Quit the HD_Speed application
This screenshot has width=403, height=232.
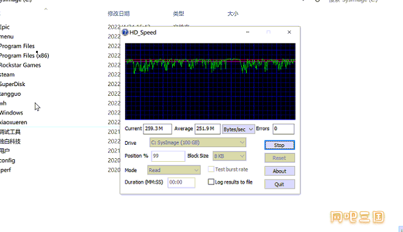pos(280,184)
